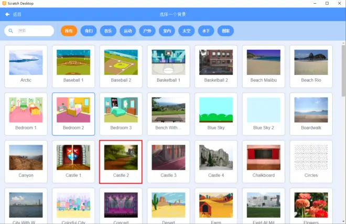Select the Circles backdrop

(x=311, y=162)
